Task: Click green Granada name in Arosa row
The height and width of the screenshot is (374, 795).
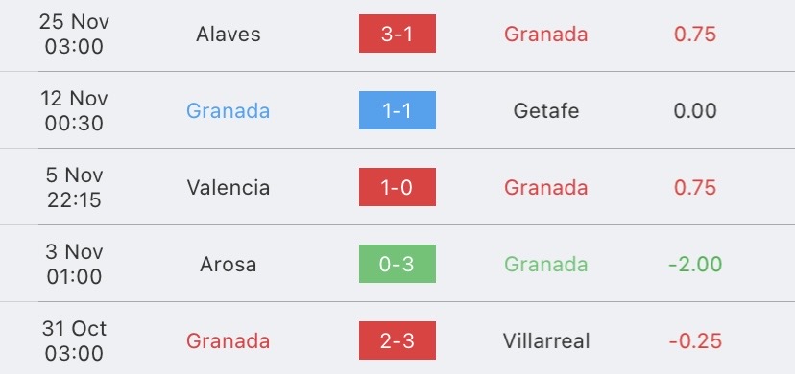Action: click(x=546, y=264)
